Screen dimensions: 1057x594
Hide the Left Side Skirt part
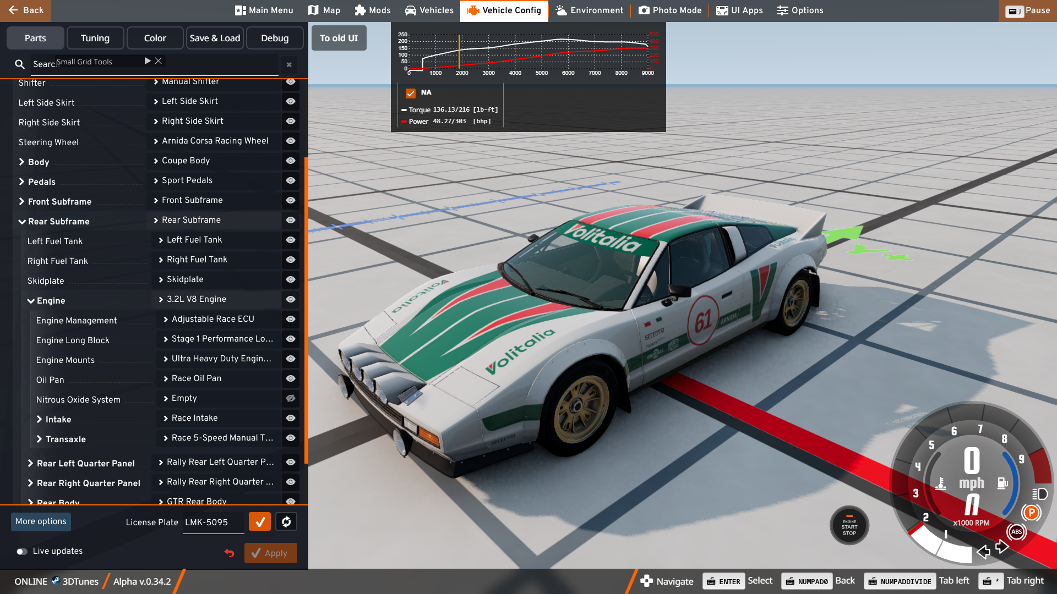[x=291, y=101]
